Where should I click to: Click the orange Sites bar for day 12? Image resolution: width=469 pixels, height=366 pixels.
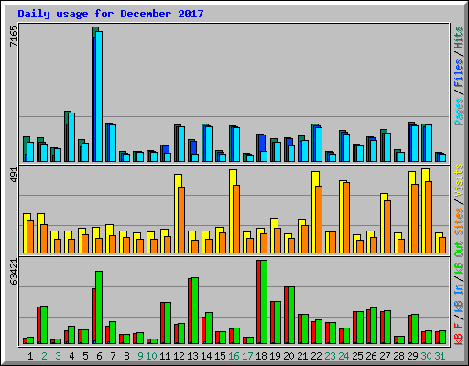[x=181, y=220]
